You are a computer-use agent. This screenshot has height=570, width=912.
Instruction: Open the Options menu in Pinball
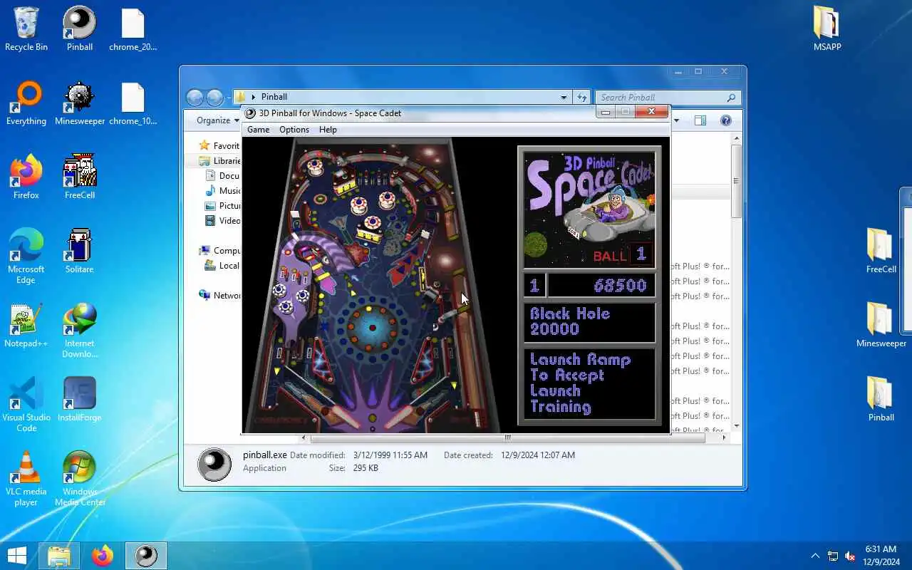pyautogui.click(x=294, y=130)
